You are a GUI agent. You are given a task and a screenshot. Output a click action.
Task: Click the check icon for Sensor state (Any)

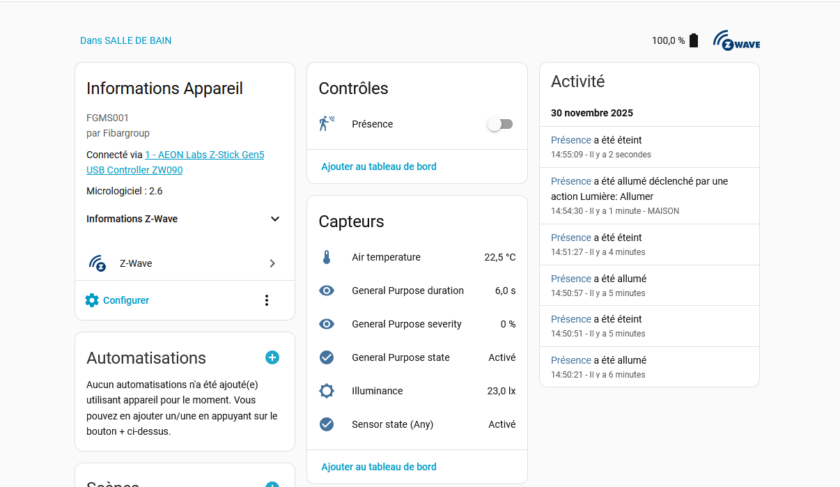tap(327, 424)
